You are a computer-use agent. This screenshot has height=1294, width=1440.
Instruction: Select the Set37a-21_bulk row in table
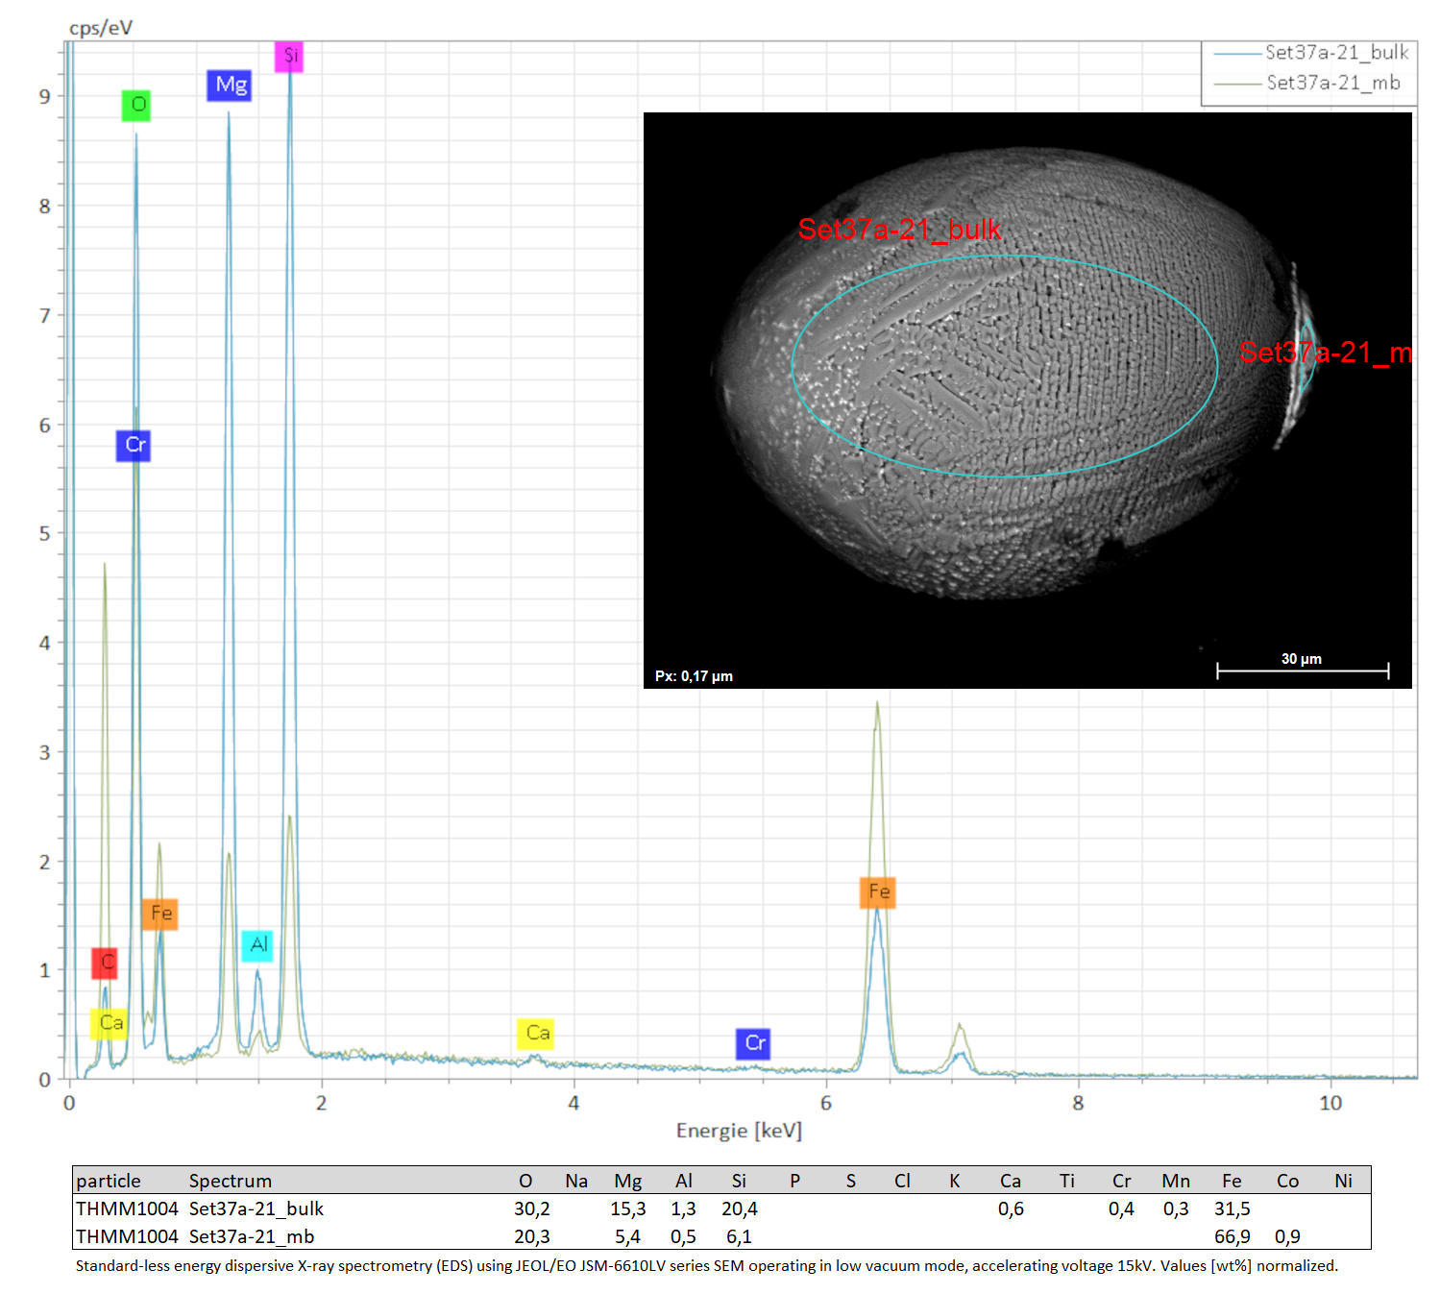coord(721,1209)
